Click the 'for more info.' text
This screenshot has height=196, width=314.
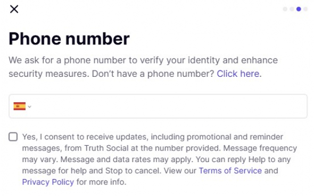click(101, 182)
